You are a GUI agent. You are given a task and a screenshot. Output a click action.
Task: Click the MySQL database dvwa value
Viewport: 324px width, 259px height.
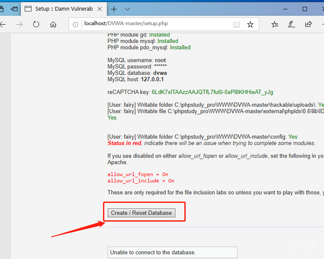(x=160, y=73)
